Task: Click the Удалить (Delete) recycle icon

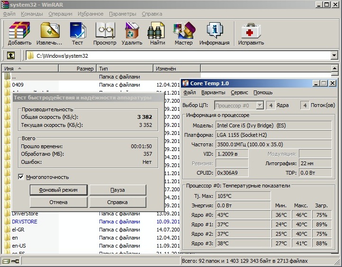Action: (132, 30)
